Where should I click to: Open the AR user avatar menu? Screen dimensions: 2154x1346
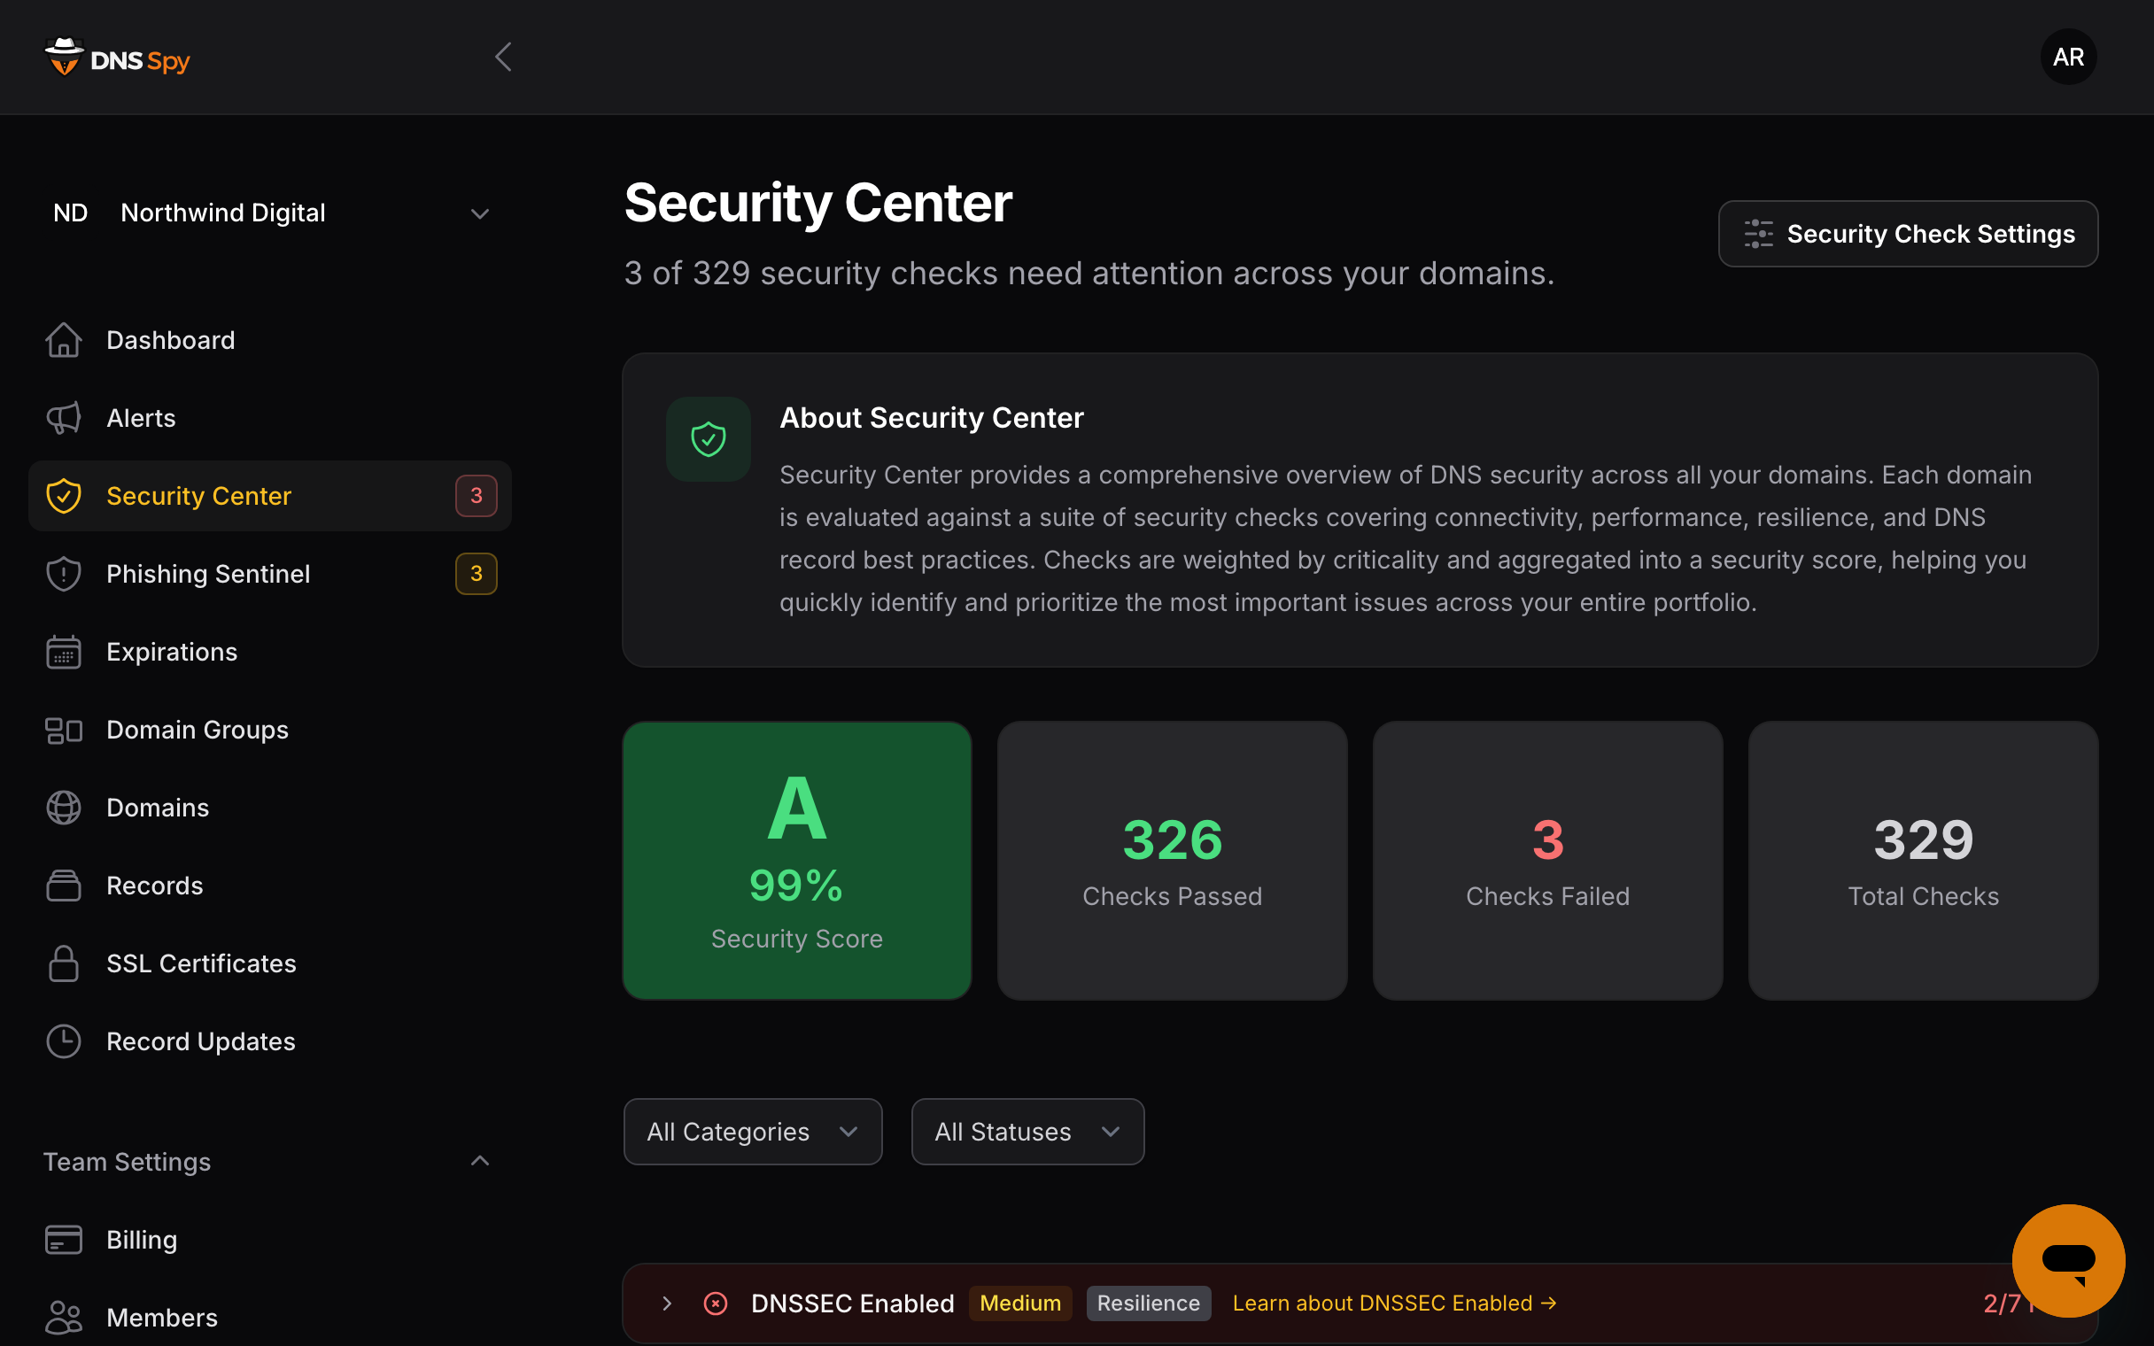2068,57
